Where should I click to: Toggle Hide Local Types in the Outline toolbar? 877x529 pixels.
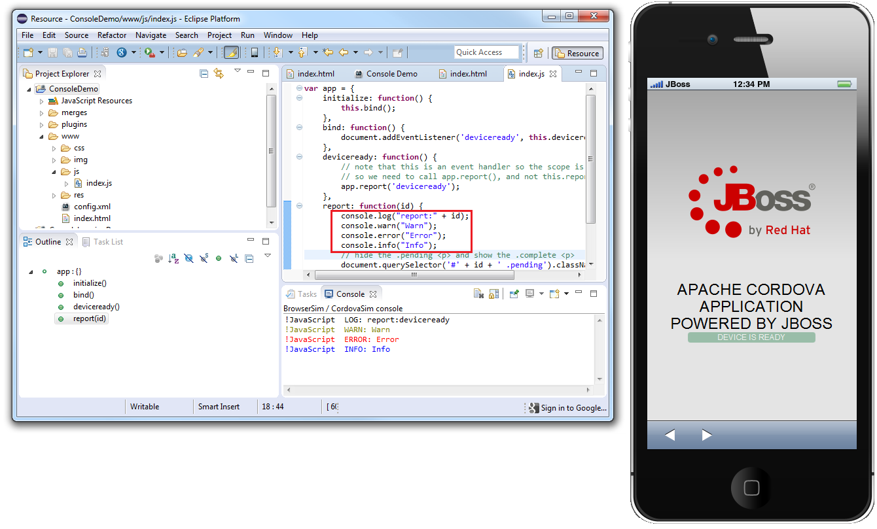point(234,258)
